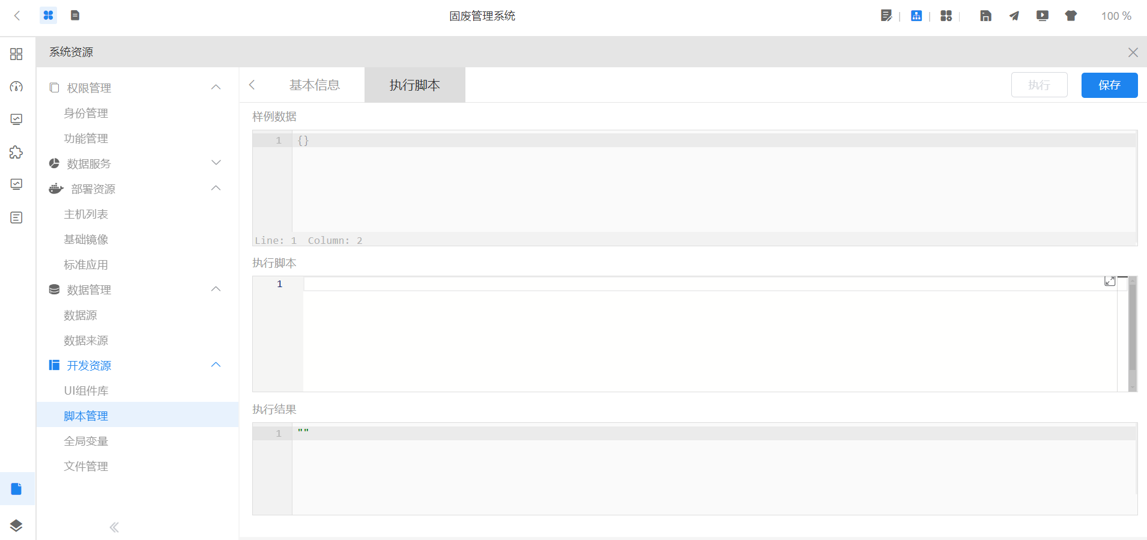
Task: Click the 数据管理 section label
Action: 89,290
